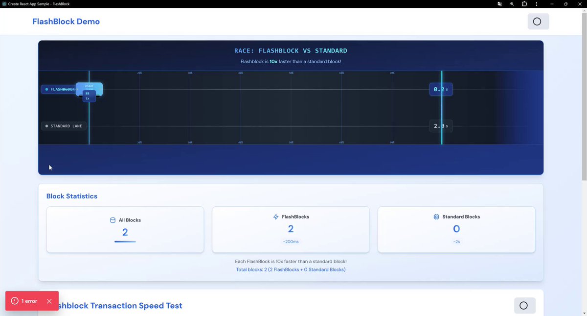Click the 2.0 s standard time badge
Screen dimensions: 587x316
(441, 126)
